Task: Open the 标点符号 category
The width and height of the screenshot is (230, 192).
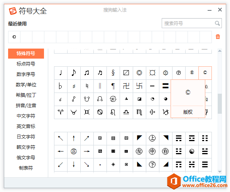Action: point(26,64)
